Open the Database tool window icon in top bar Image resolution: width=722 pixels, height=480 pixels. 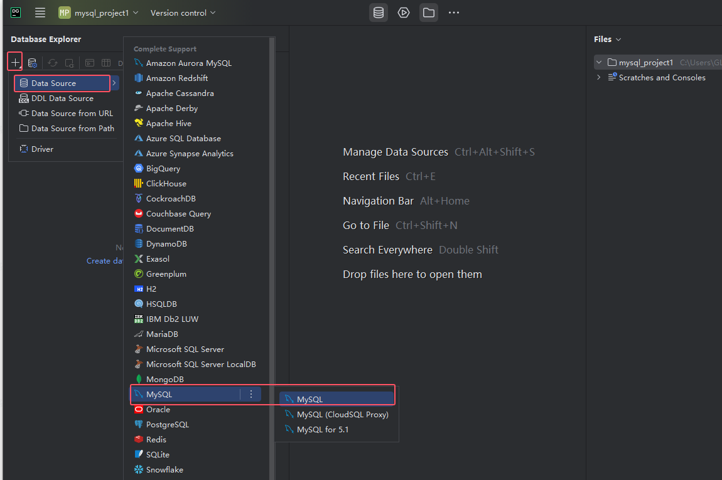pos(379,13)
